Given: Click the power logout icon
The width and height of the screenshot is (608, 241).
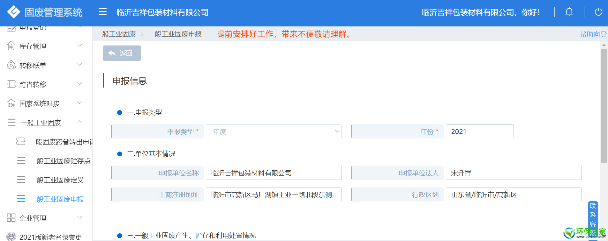Looking at the screenshot, I should (x=598, y=12).
